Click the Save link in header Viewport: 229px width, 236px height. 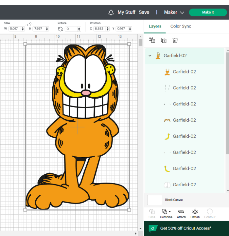point(144,12)
